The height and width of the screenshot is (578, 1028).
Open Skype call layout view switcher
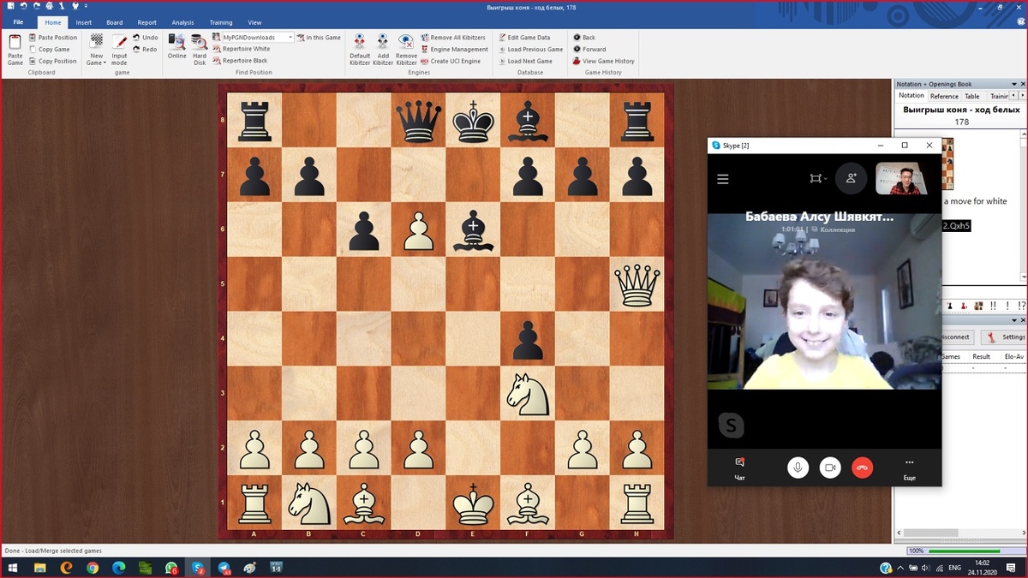(817, 178)
